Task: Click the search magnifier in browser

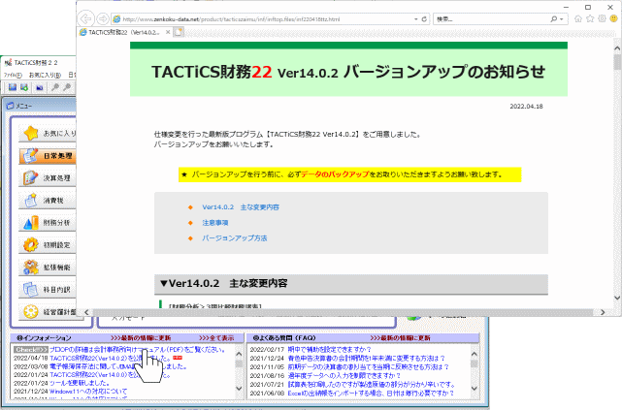Action: tap(554, 18)
